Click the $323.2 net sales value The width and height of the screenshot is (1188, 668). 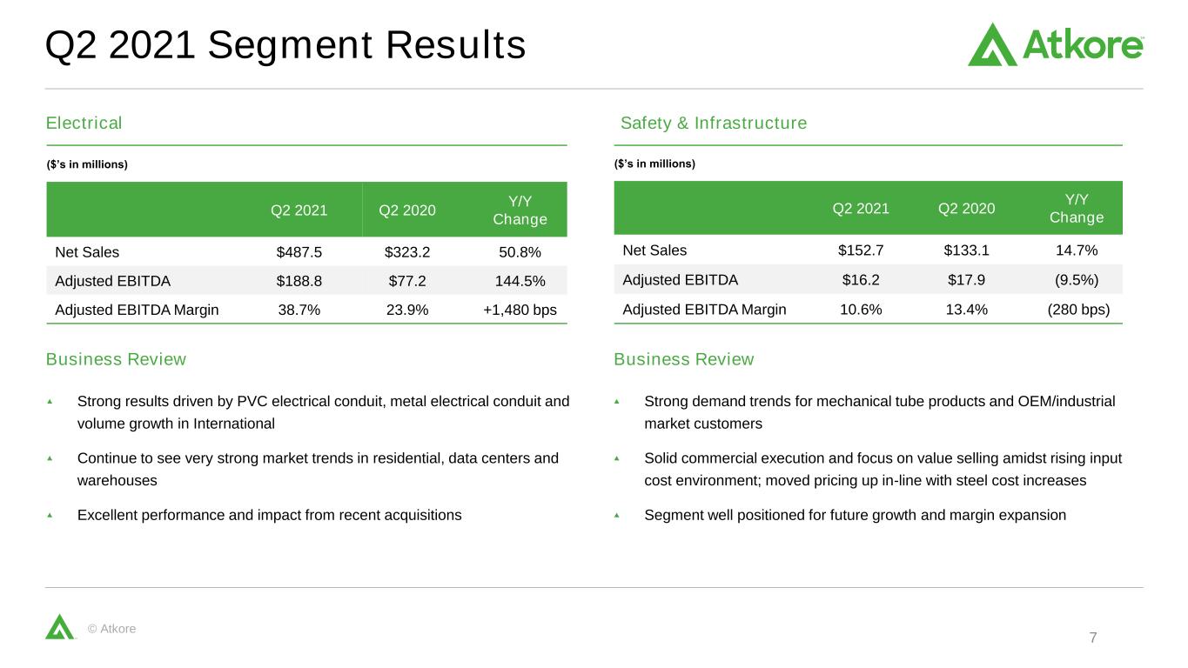point(408,252)
